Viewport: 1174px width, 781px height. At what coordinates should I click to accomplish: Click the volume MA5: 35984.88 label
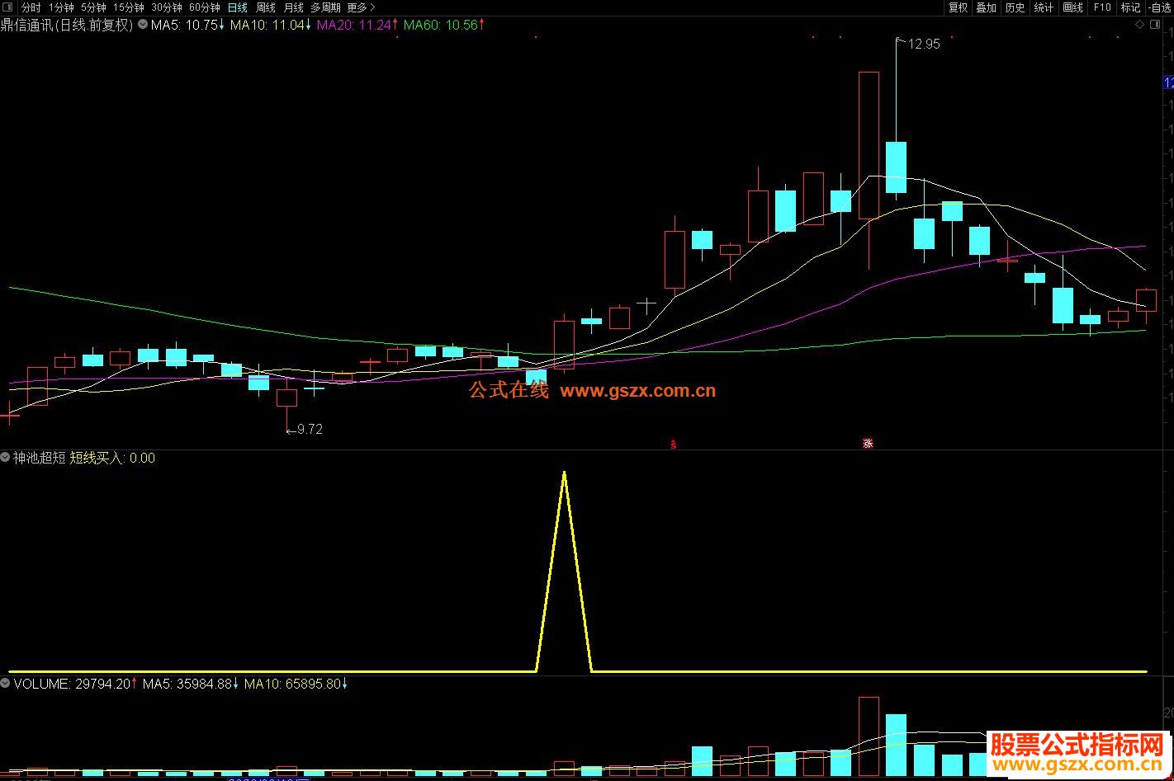pyautogui.click(x=191, y=684)
